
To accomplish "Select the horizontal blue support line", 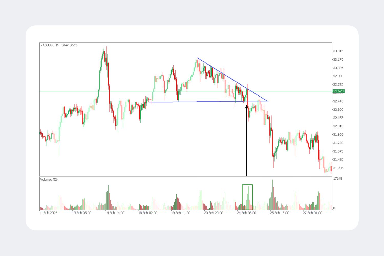I will pyautogui.click(x=208, y=102).
